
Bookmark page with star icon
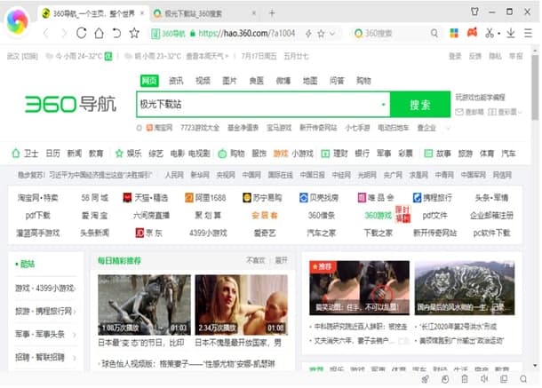(134, 33)
